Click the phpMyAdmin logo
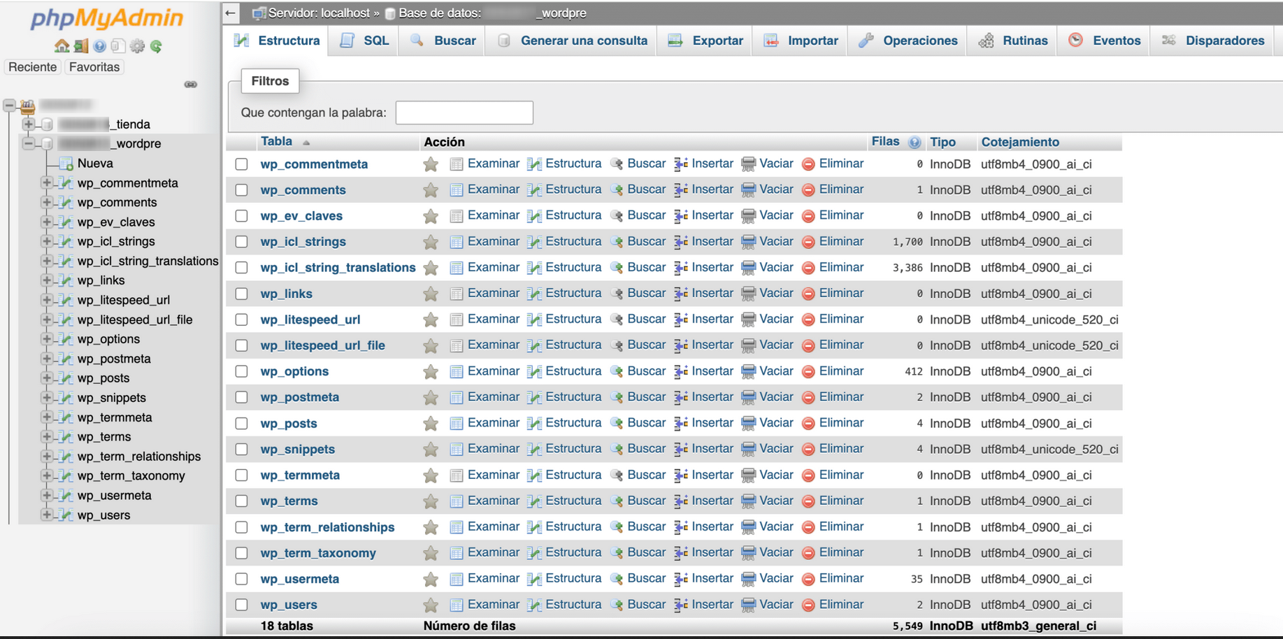Image resolution: width=1283 pixels, height=639 pixels. (x=107, y=17)
